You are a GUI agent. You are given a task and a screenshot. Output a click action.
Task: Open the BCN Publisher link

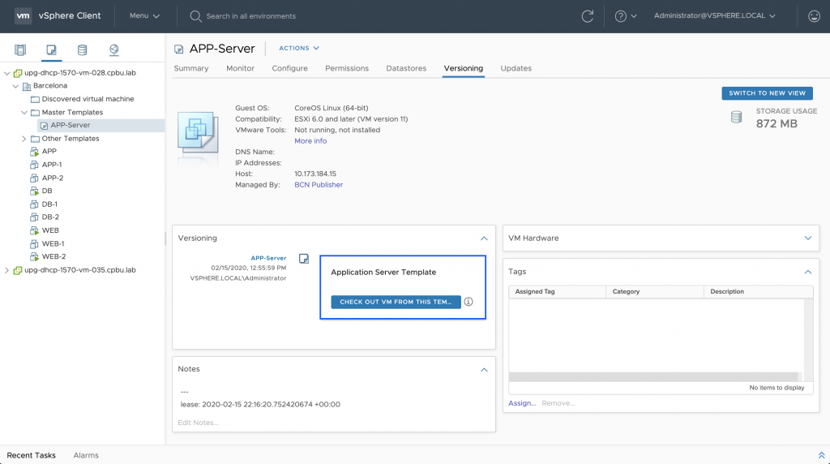tap(319, 185)
